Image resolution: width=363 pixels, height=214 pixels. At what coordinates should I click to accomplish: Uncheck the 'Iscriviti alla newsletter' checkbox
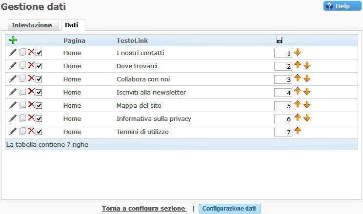(39, 92)
